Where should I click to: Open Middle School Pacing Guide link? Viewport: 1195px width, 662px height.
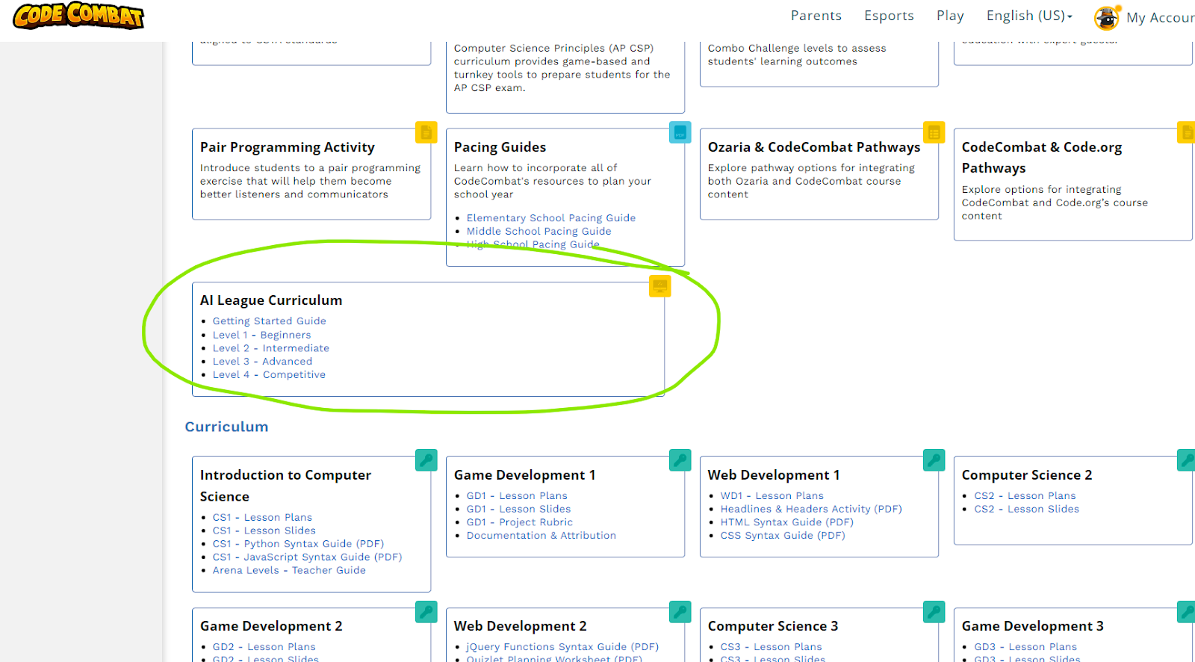click(538, 232)
